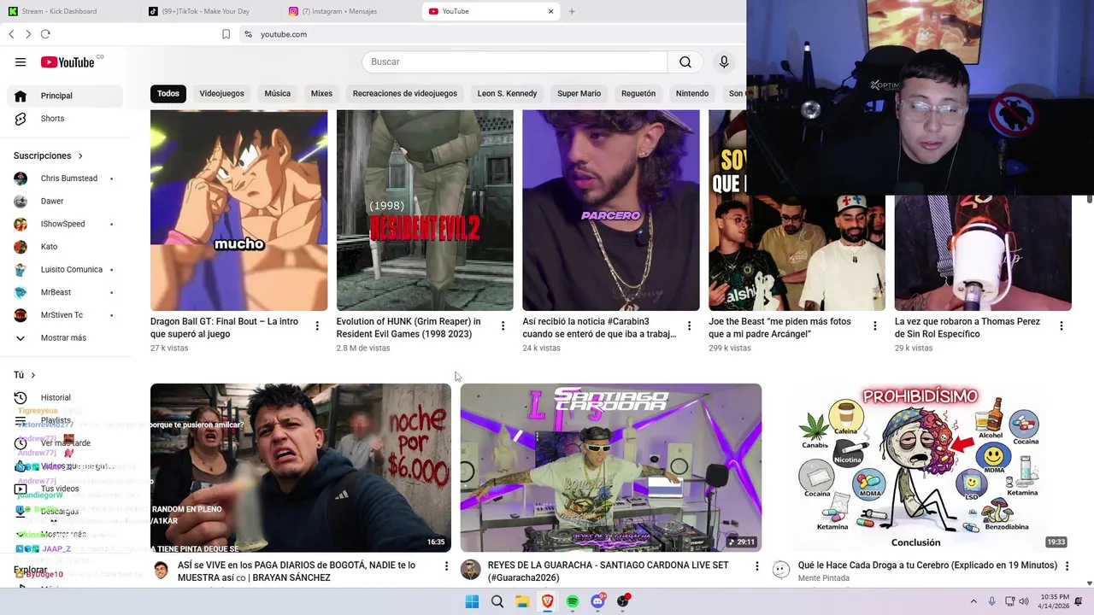Open Mente Pintada channel avatar
Image resolution: width=1094 pixels, height=615 pixels.
click(x=781, y=570)
